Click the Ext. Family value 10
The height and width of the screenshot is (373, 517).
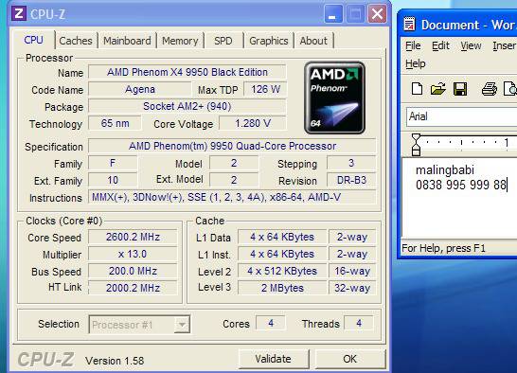click(113, 181)
